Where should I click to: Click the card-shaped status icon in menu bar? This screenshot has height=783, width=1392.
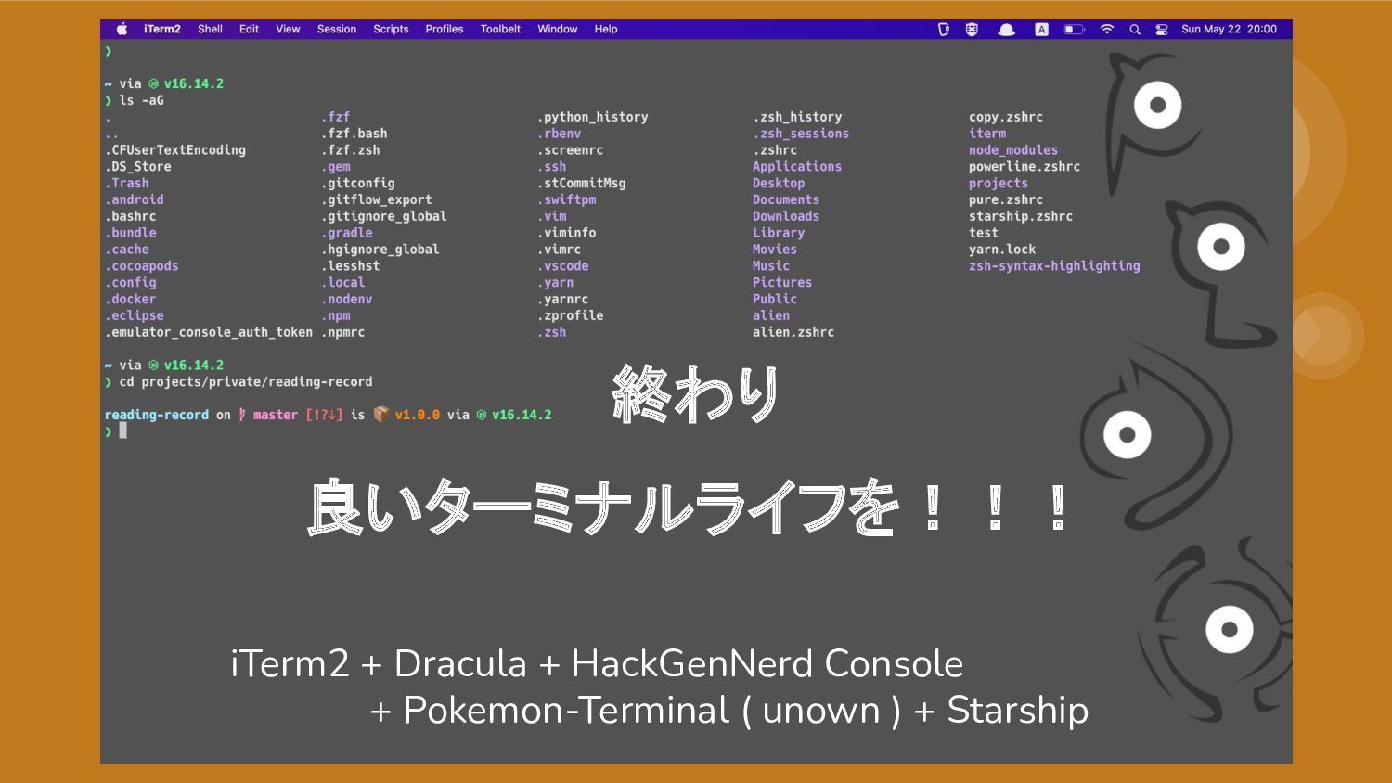(x=944, y=29)
